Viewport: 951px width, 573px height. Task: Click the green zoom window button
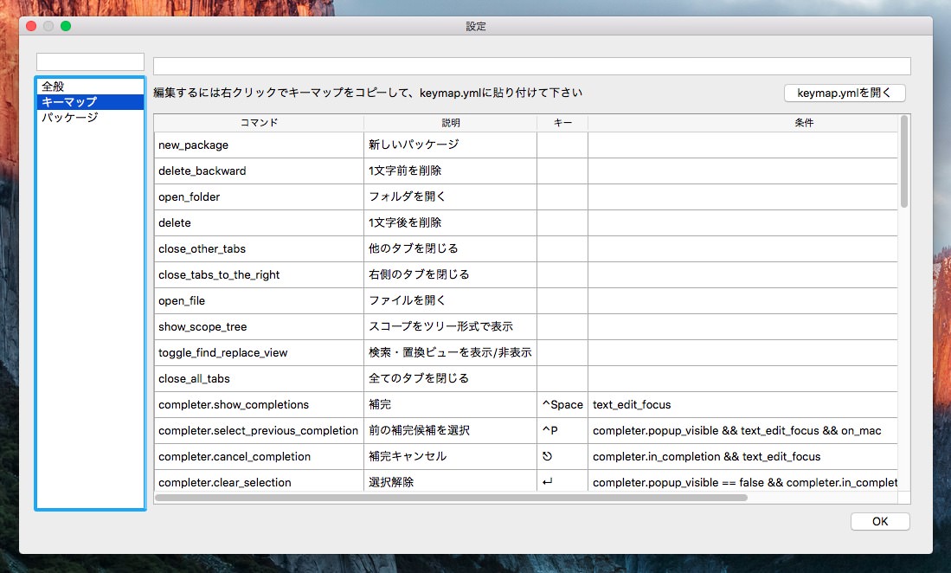tap(66, 26)
